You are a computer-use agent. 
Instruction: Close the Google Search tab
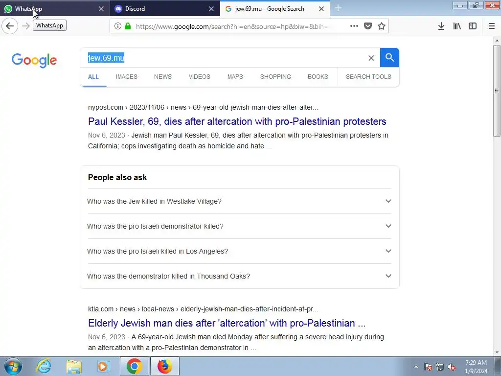(x=321, y=9)
